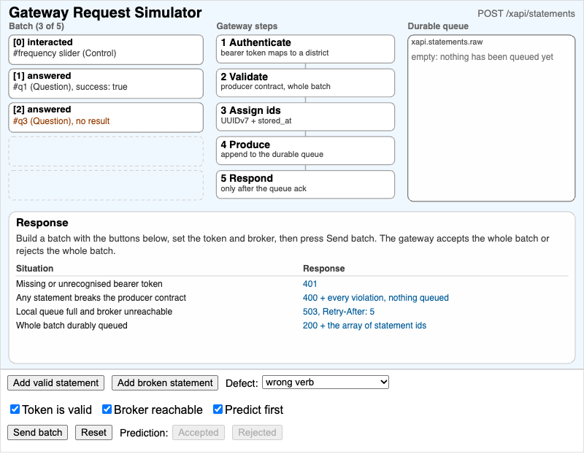Choose the Rejected prediction button
Screen dimensions: 584x454
(258, 432)
